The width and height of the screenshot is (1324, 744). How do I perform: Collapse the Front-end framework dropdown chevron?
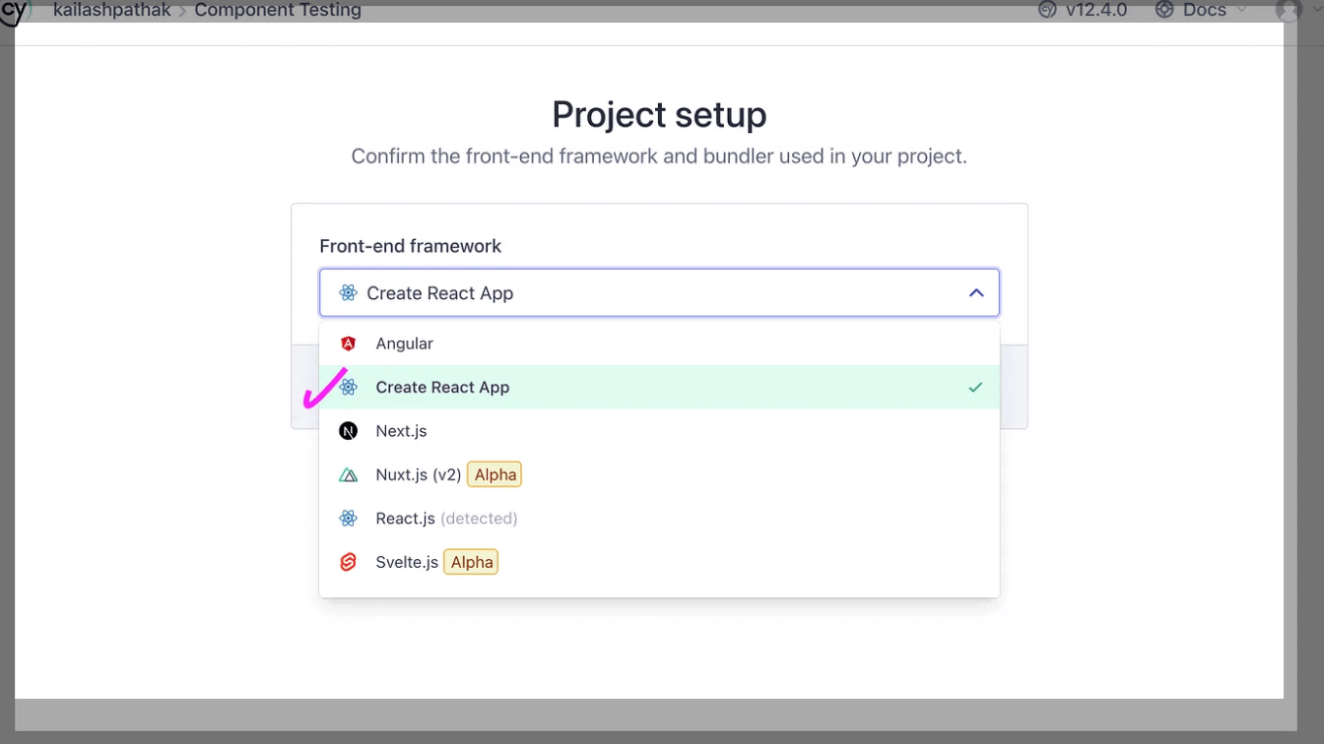(x=976, y=293)
